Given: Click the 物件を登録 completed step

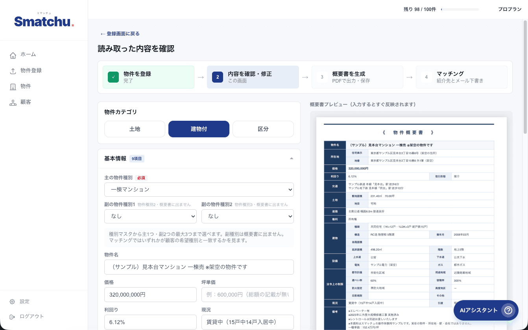Looking at the screenshot, I should [x=148, y=77].
